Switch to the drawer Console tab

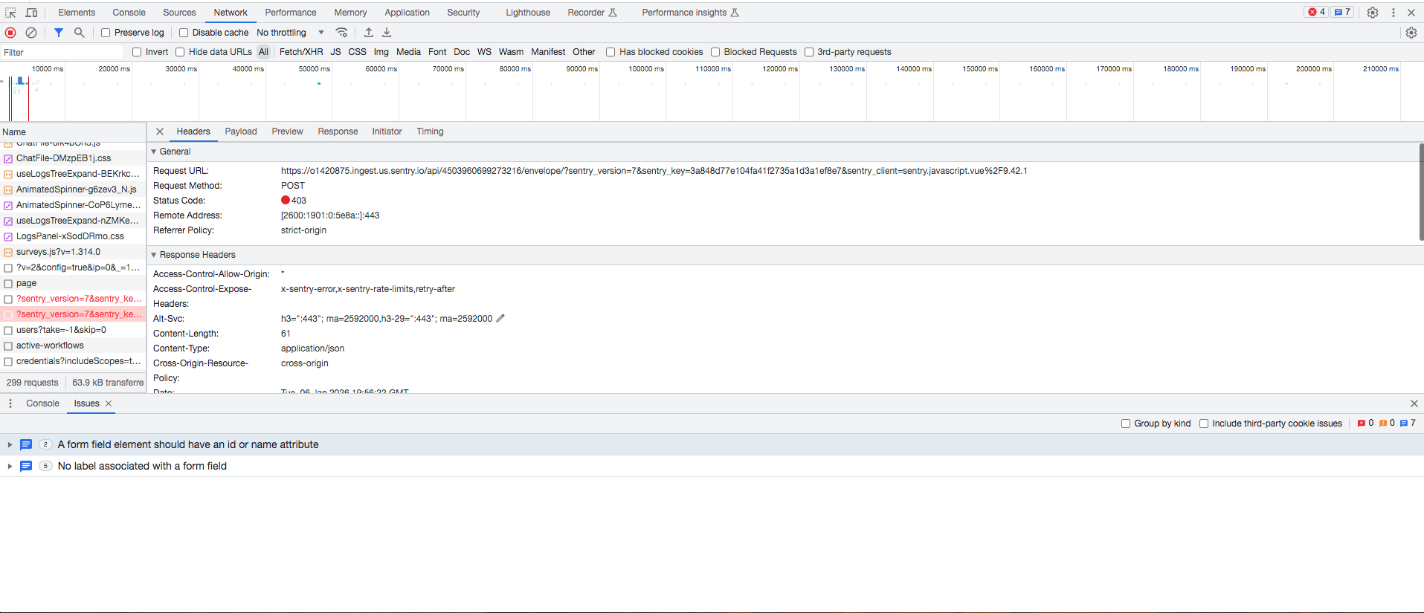click(x=42, y=403)
